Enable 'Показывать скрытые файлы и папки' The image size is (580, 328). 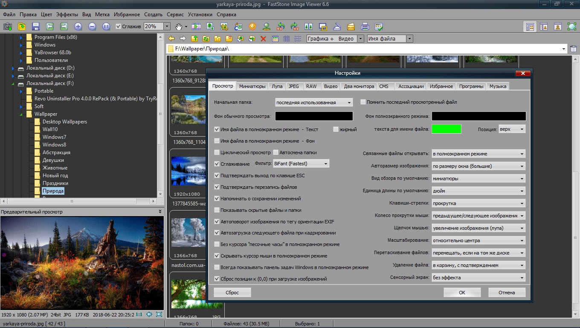tap(217, 210)
